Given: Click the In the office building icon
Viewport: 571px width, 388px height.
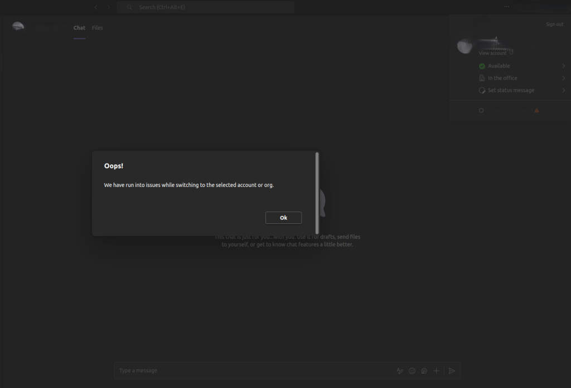Looking at the screenshot, I should (482, 78).
